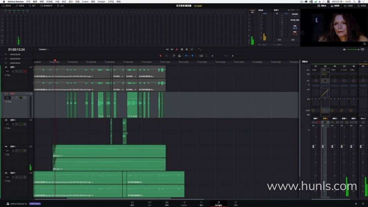Switch to the Cut page tab

pyautogui.click(x=149, y=203)
